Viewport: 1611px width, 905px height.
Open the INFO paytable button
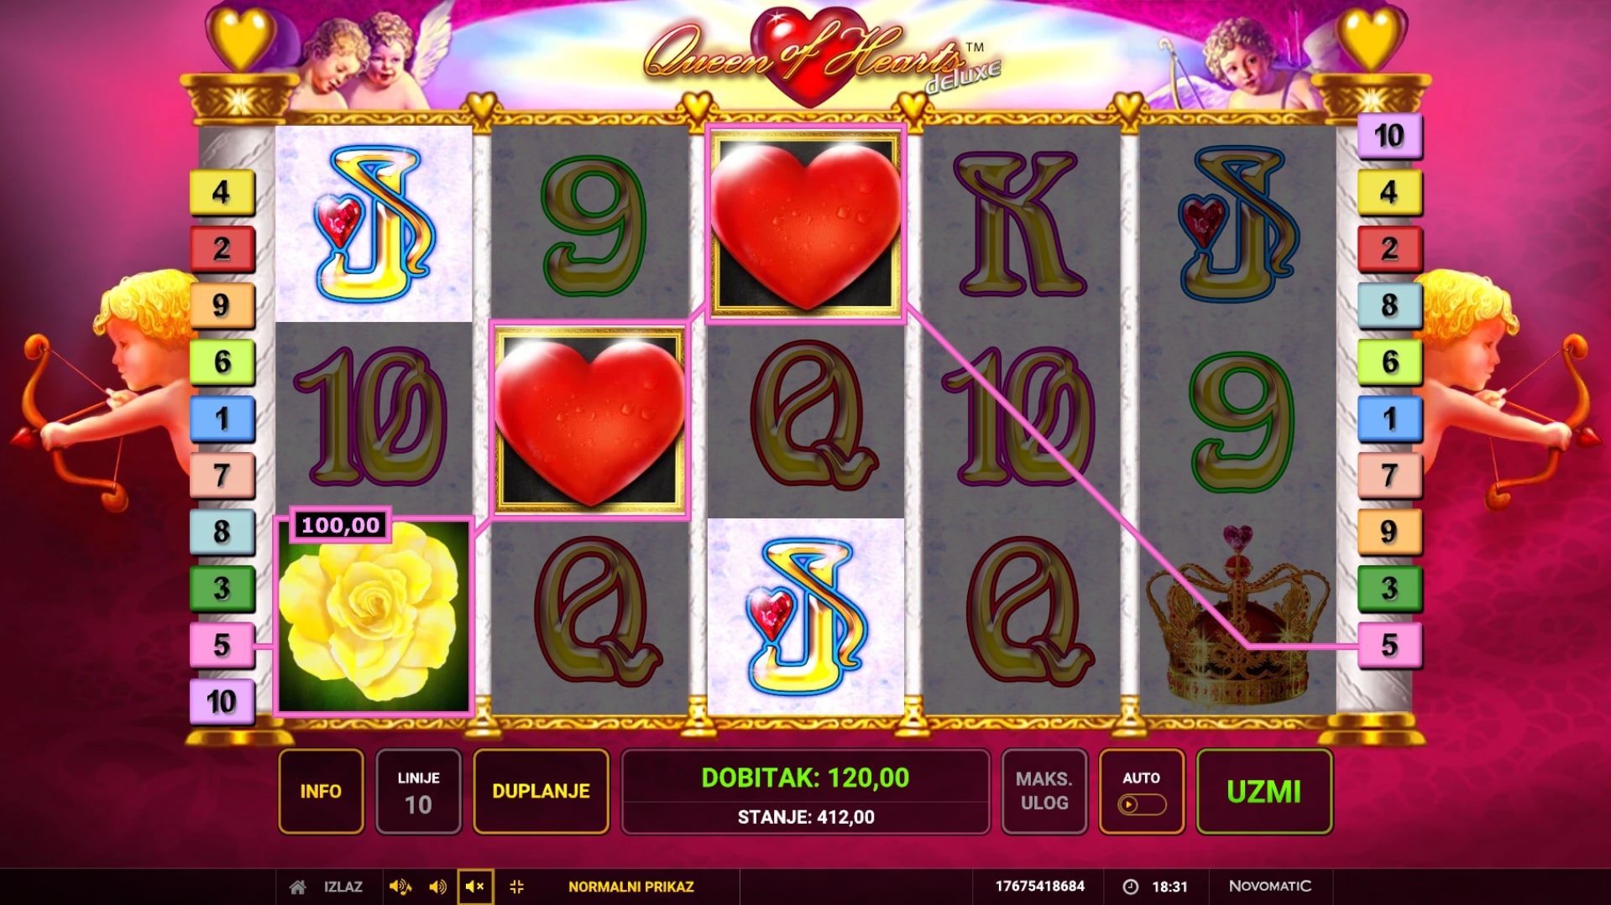coord(321,791)
